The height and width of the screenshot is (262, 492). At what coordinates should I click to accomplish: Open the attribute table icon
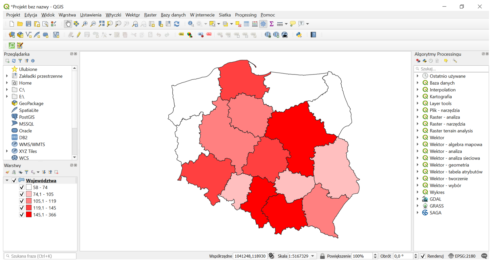[247, 24]
